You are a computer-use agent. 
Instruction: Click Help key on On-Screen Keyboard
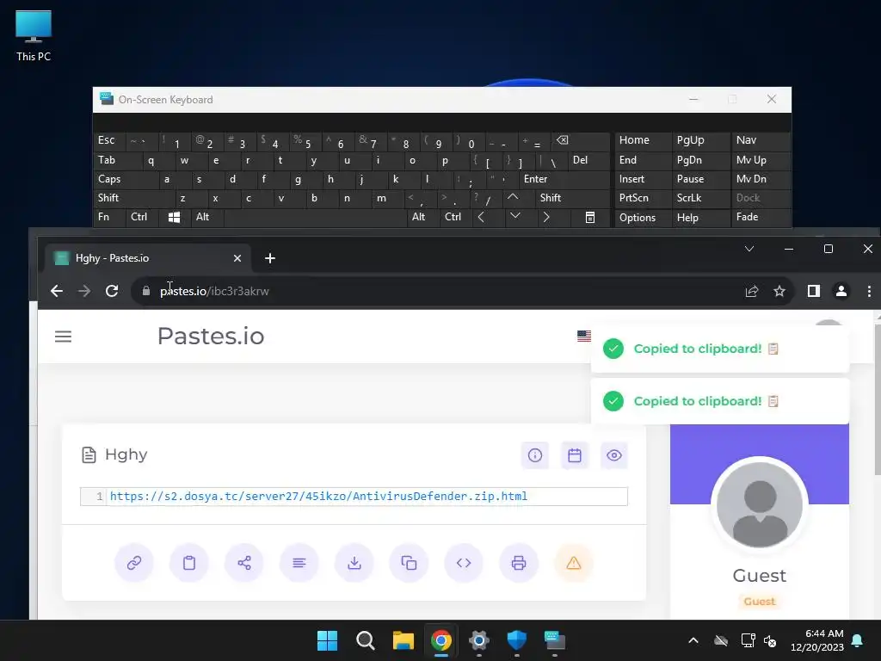(700, 218)
